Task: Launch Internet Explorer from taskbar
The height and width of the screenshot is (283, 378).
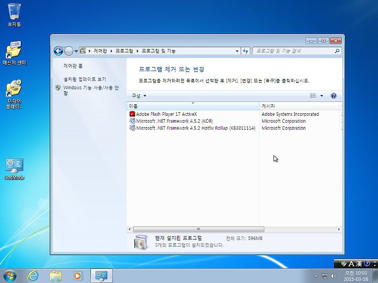Action: [x=33, y=276]
